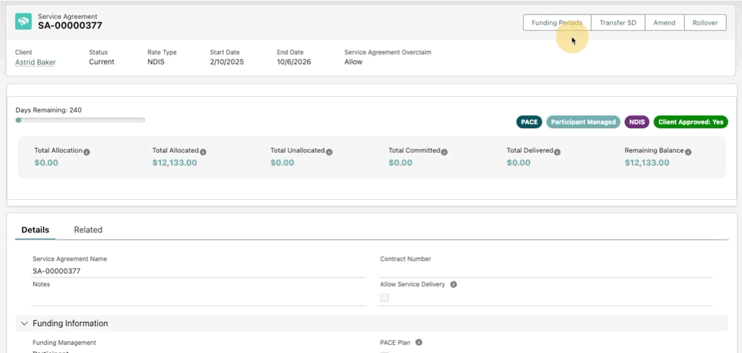Click the Service Agreement Overclaim value Allow
The image size is (742, 353).
point(353,62)
